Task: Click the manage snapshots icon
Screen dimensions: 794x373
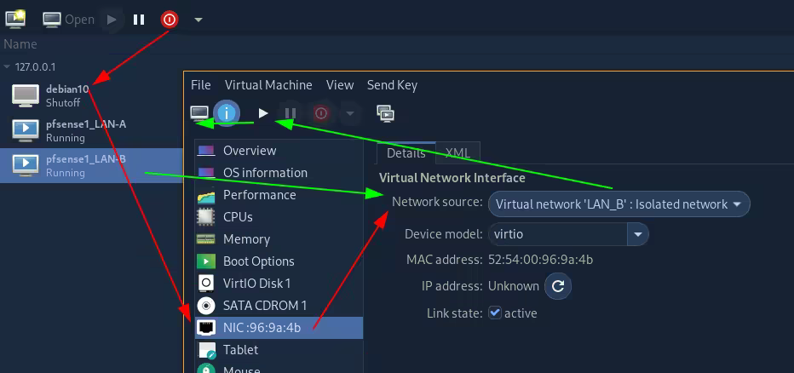Action: pos(386,113)
